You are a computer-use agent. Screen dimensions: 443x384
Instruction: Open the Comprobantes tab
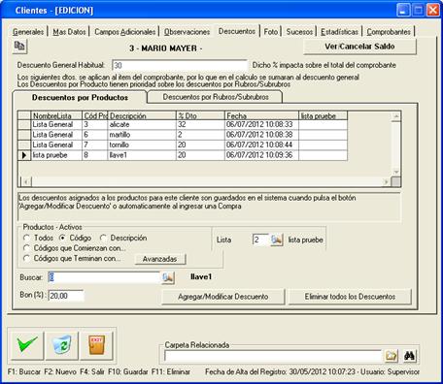[389, 32]
